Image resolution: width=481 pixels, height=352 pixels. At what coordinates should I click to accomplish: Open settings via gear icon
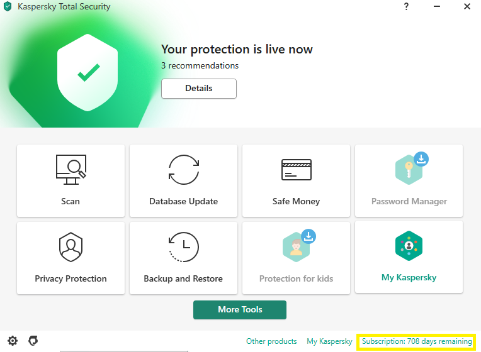click(x=13, y=341)
